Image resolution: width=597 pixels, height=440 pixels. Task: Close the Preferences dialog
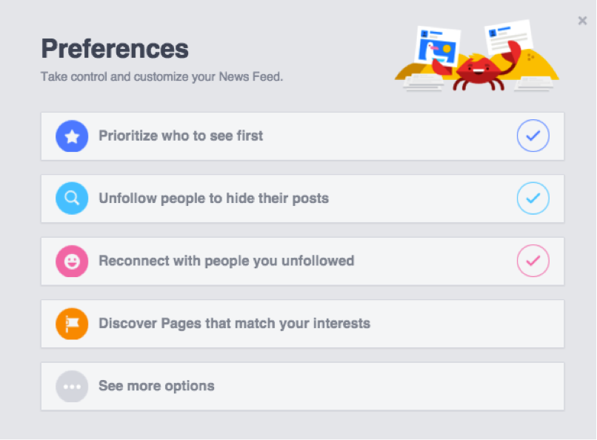coord(582,21)
